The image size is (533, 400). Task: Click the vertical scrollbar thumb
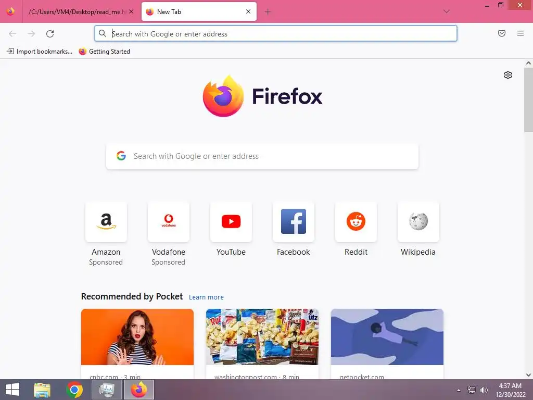coord(528,99)
